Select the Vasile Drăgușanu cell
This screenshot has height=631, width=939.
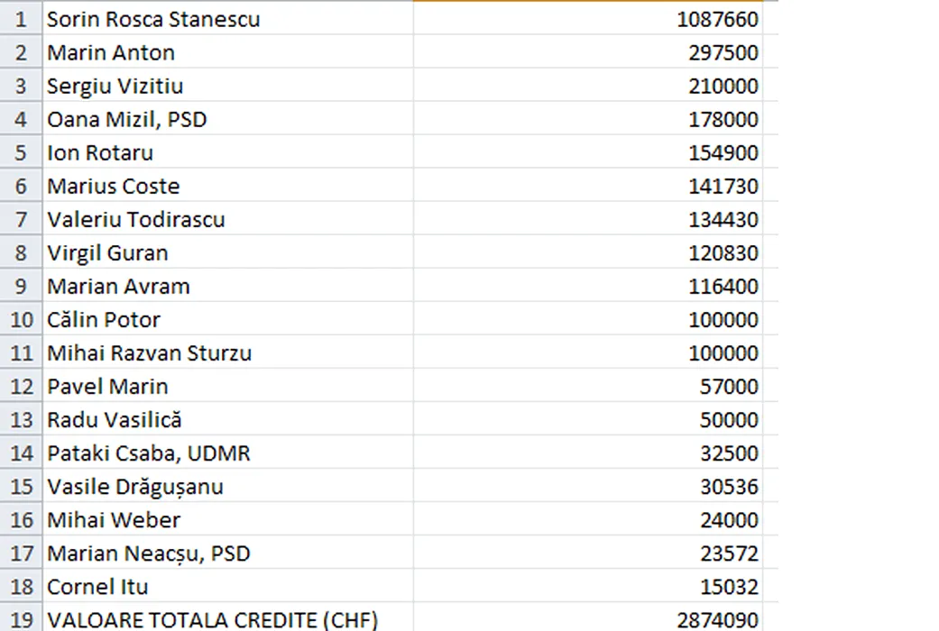(135, 486)
